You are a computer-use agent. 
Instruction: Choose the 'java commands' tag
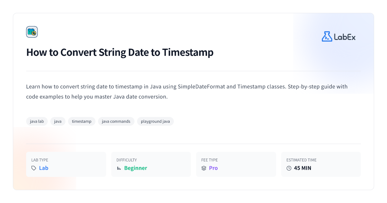click(116, 121)
